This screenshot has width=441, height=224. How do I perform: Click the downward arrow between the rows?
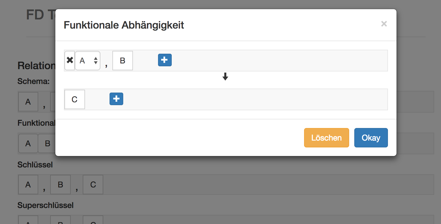click(x=225, y=76)
